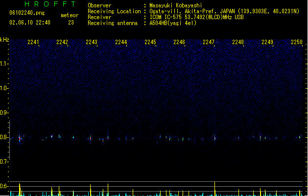Click time marker 2241

(x=33, y=42)
